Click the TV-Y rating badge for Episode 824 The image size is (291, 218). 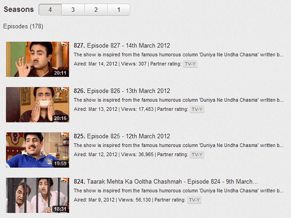[x=194, y=200]
